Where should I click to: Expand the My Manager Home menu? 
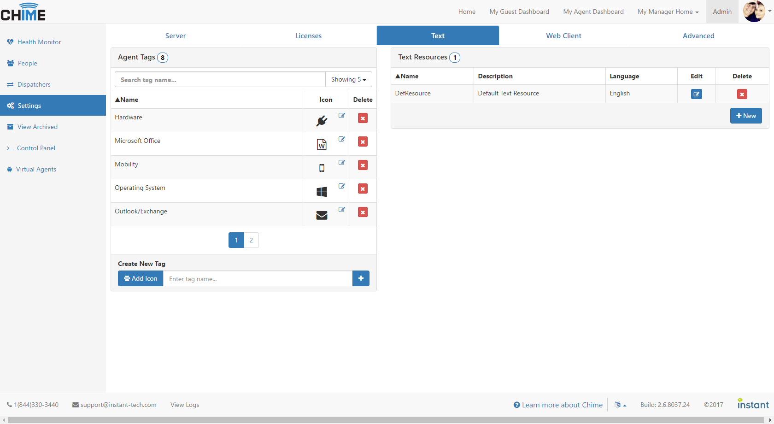(x=668, y=12)
